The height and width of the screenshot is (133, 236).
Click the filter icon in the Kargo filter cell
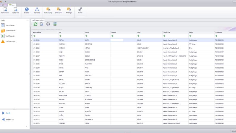tap(190, 36)
